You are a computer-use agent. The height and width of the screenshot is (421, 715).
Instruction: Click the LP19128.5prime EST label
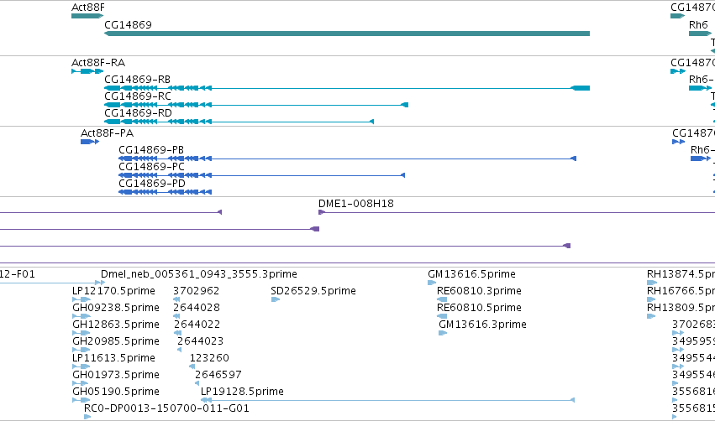(242, 392)
